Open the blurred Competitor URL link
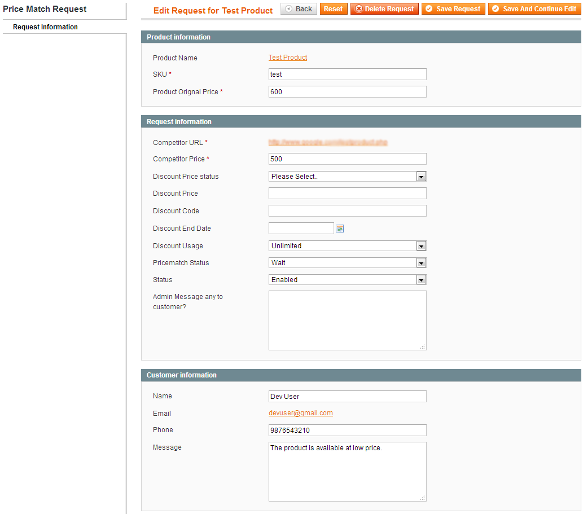The image size is (583, 514). [x=328, y=142]
